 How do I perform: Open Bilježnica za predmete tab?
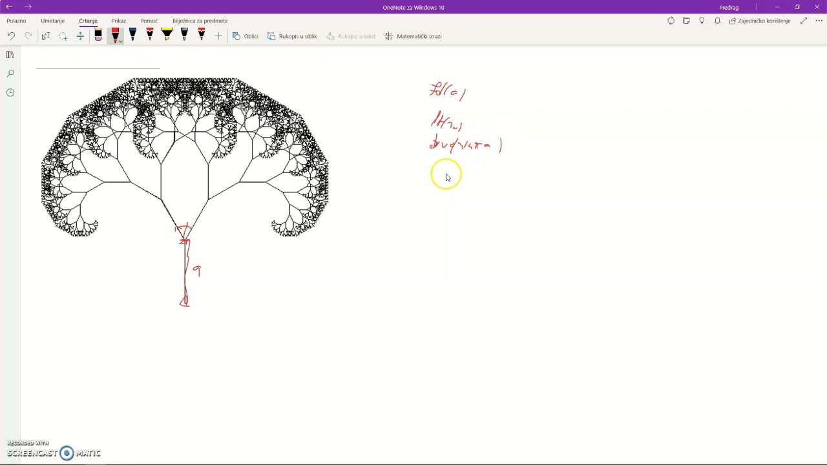click(x=200, y=21)
